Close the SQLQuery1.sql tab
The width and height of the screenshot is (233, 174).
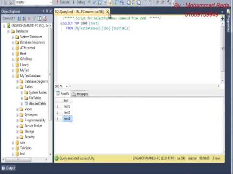(107, 12)
